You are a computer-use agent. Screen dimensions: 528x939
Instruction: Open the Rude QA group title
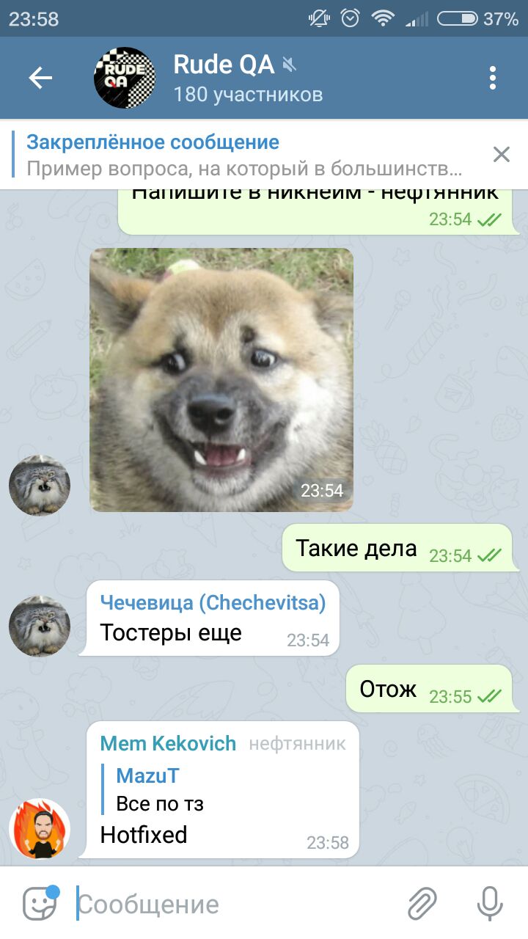224,65
